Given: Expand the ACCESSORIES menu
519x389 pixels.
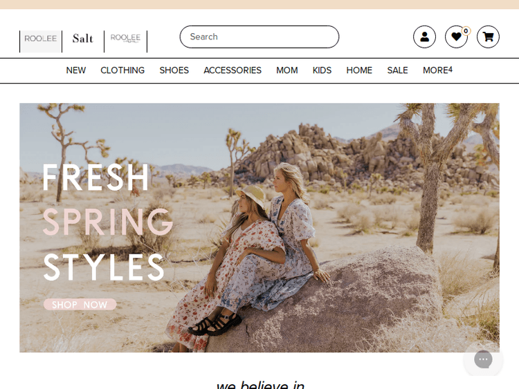Looking at the screenshot, I should pyautogui.click(x=233, y=70).
